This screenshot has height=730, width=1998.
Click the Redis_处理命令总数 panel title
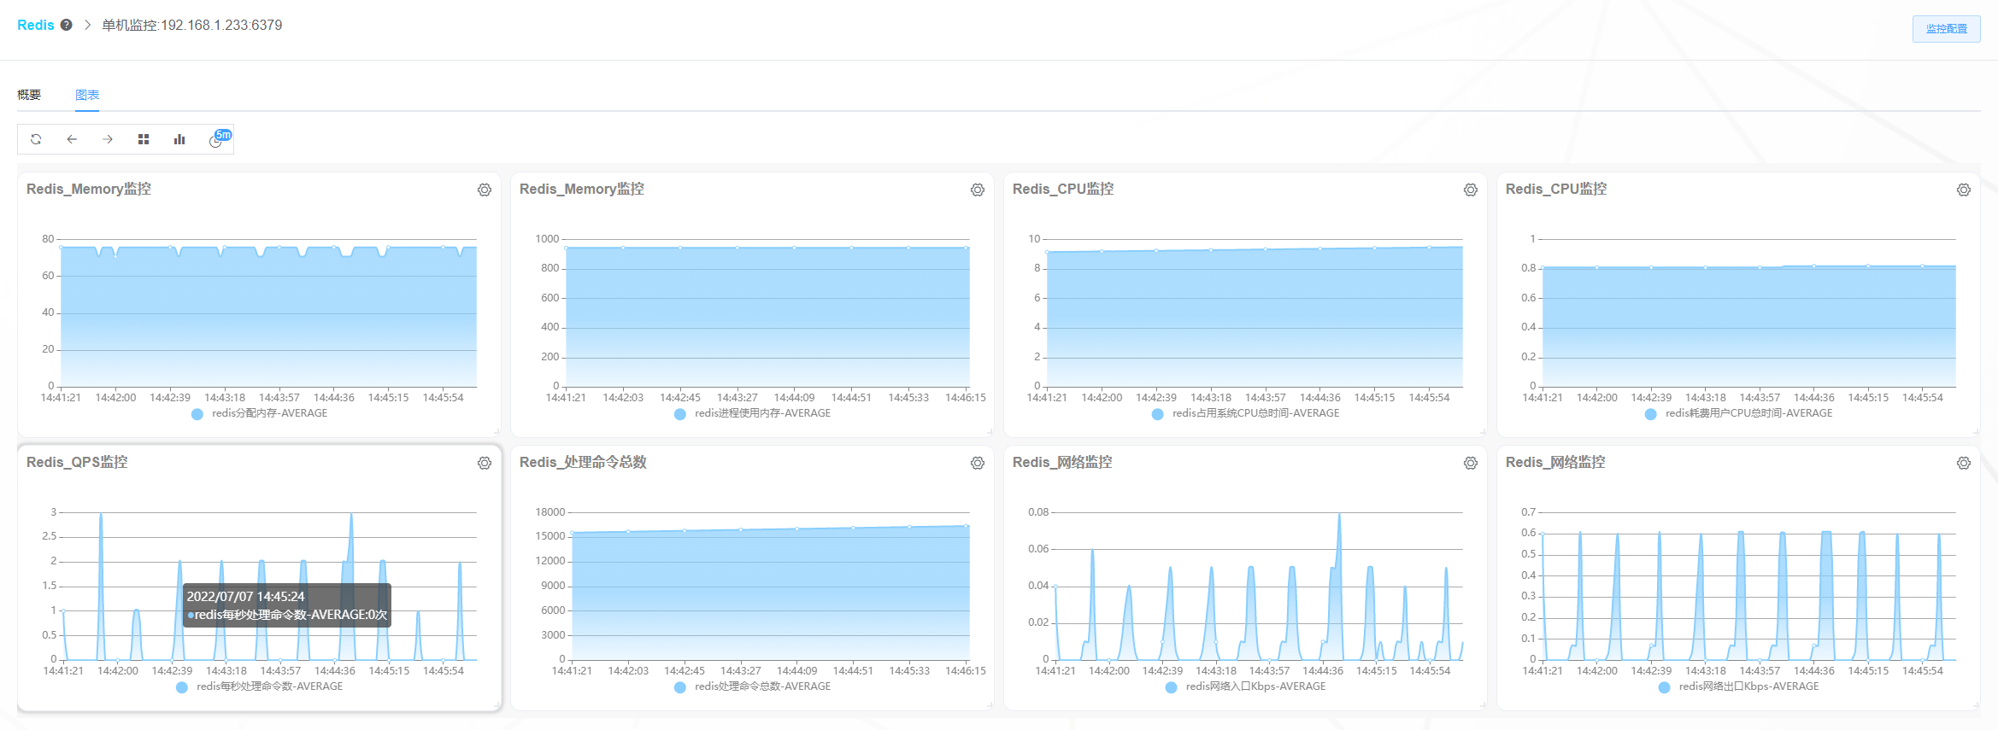pos(583,462)
